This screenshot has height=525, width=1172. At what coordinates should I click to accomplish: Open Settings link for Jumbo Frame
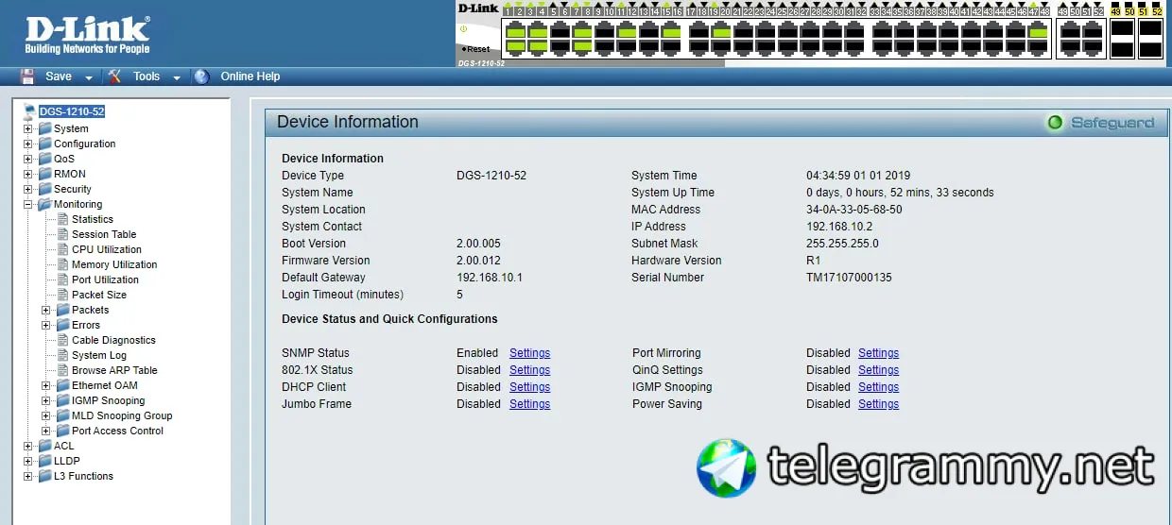pyautogui.click(x=529, y=404)
